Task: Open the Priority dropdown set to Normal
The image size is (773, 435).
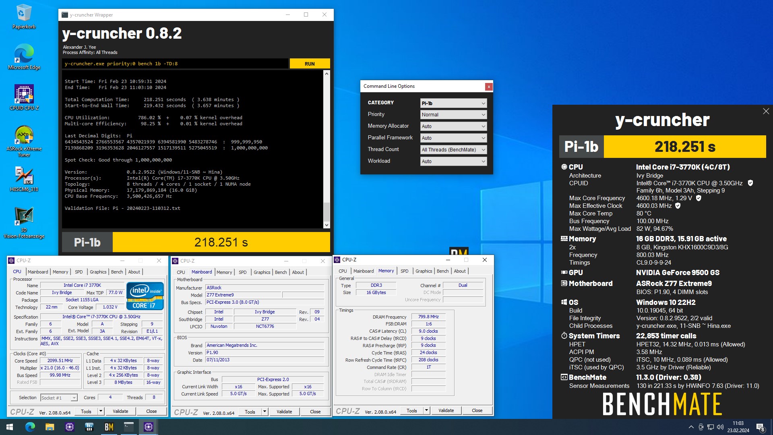Action: [x=453, y=115]
